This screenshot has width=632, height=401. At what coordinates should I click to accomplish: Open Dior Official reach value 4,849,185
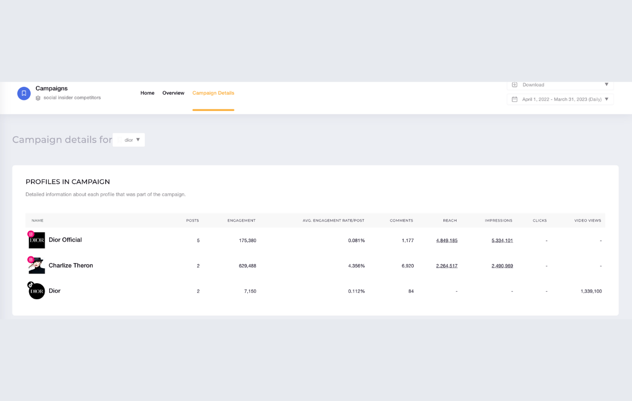(x=447, y=241)
